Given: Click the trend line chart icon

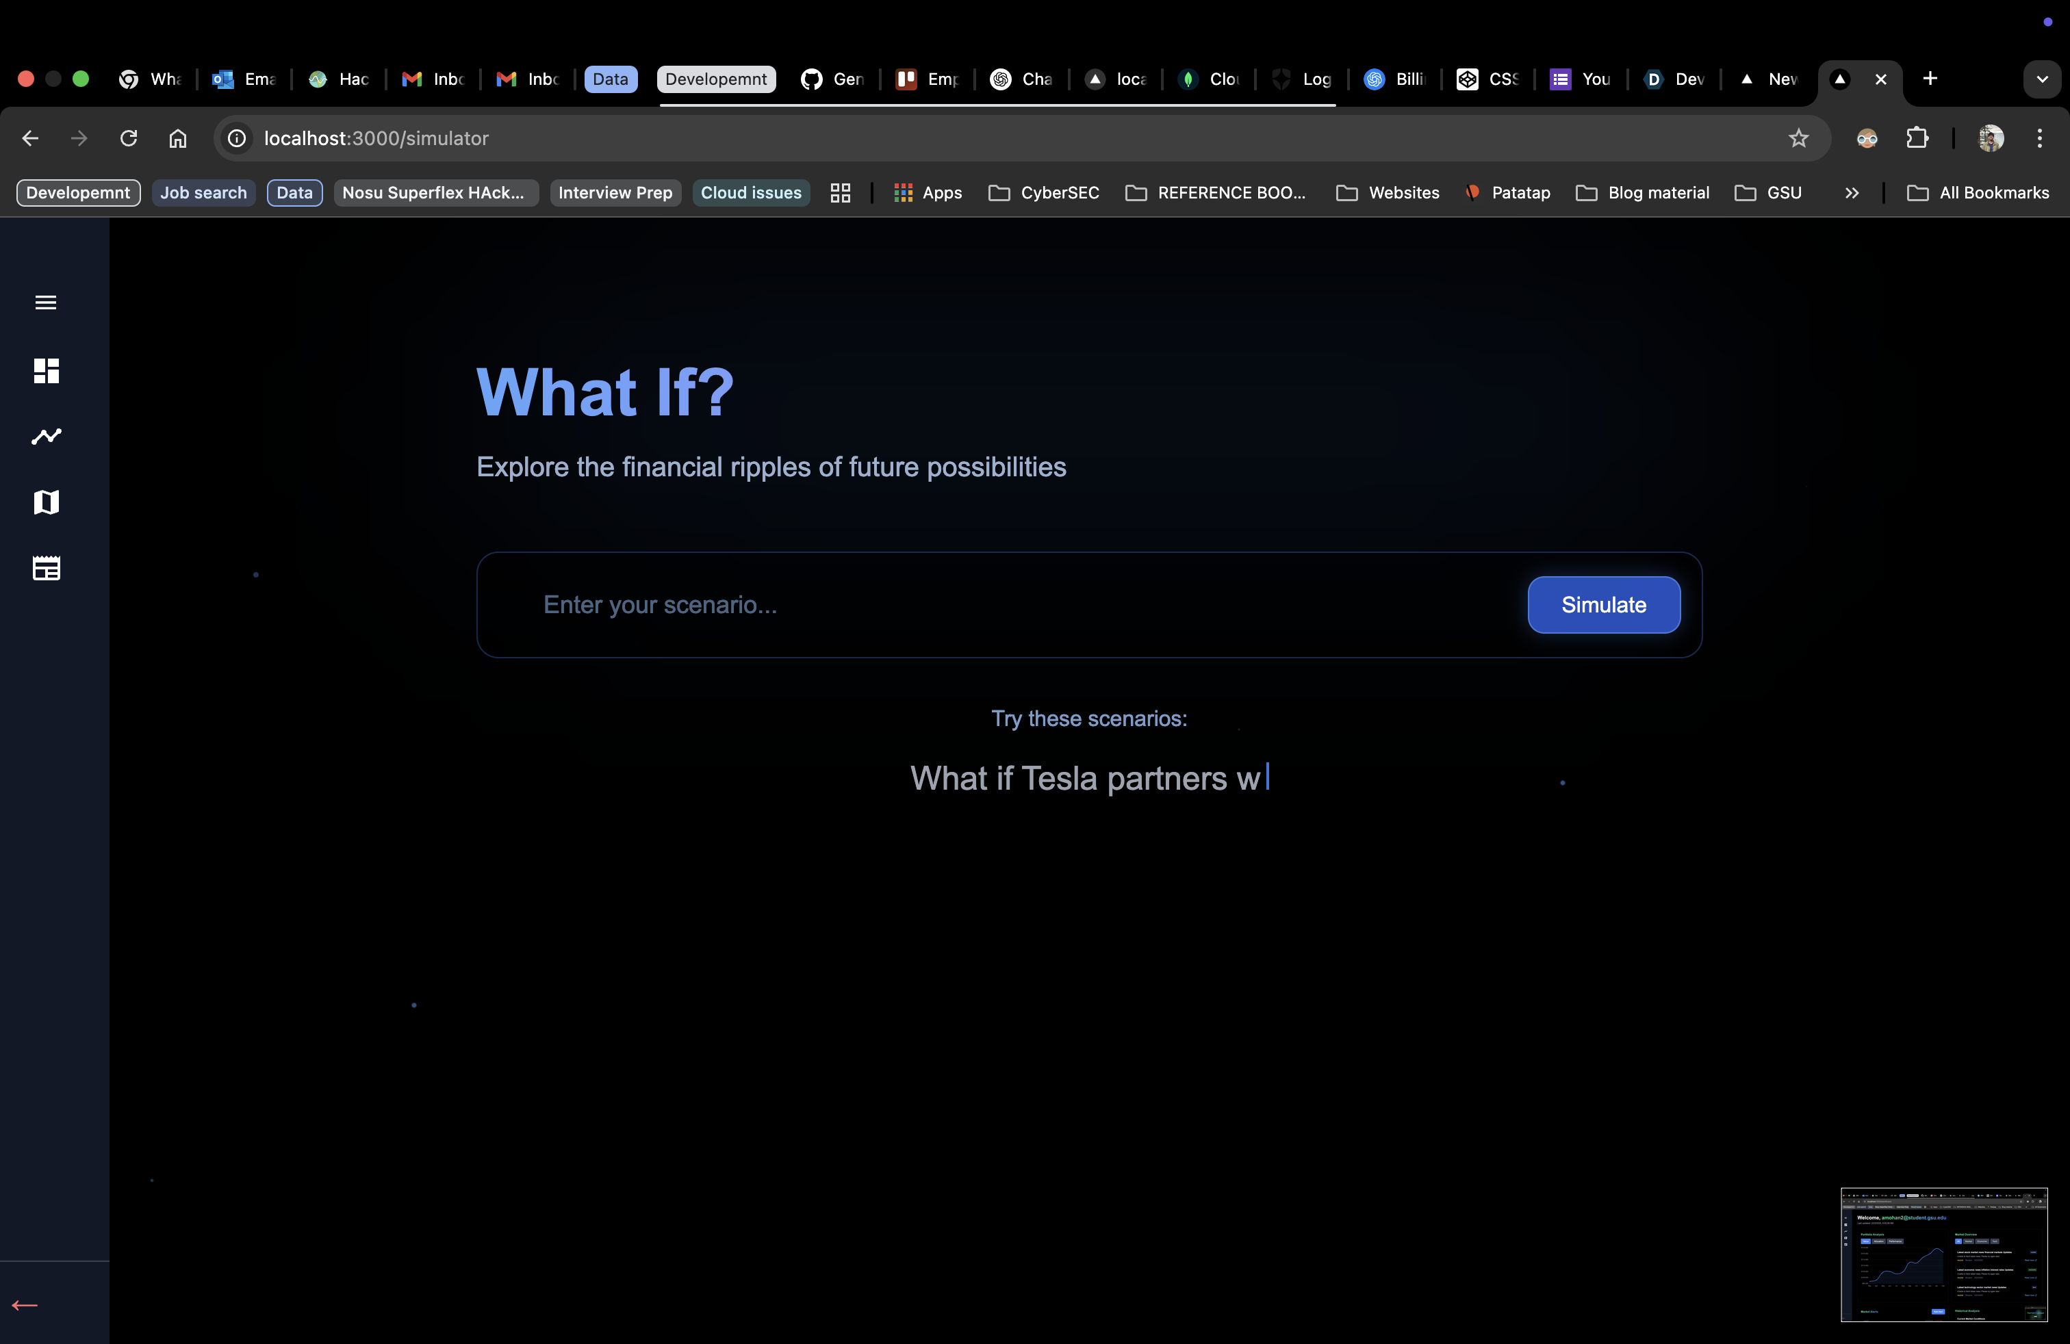Looking at the screenshot, I should pos(45,437).
